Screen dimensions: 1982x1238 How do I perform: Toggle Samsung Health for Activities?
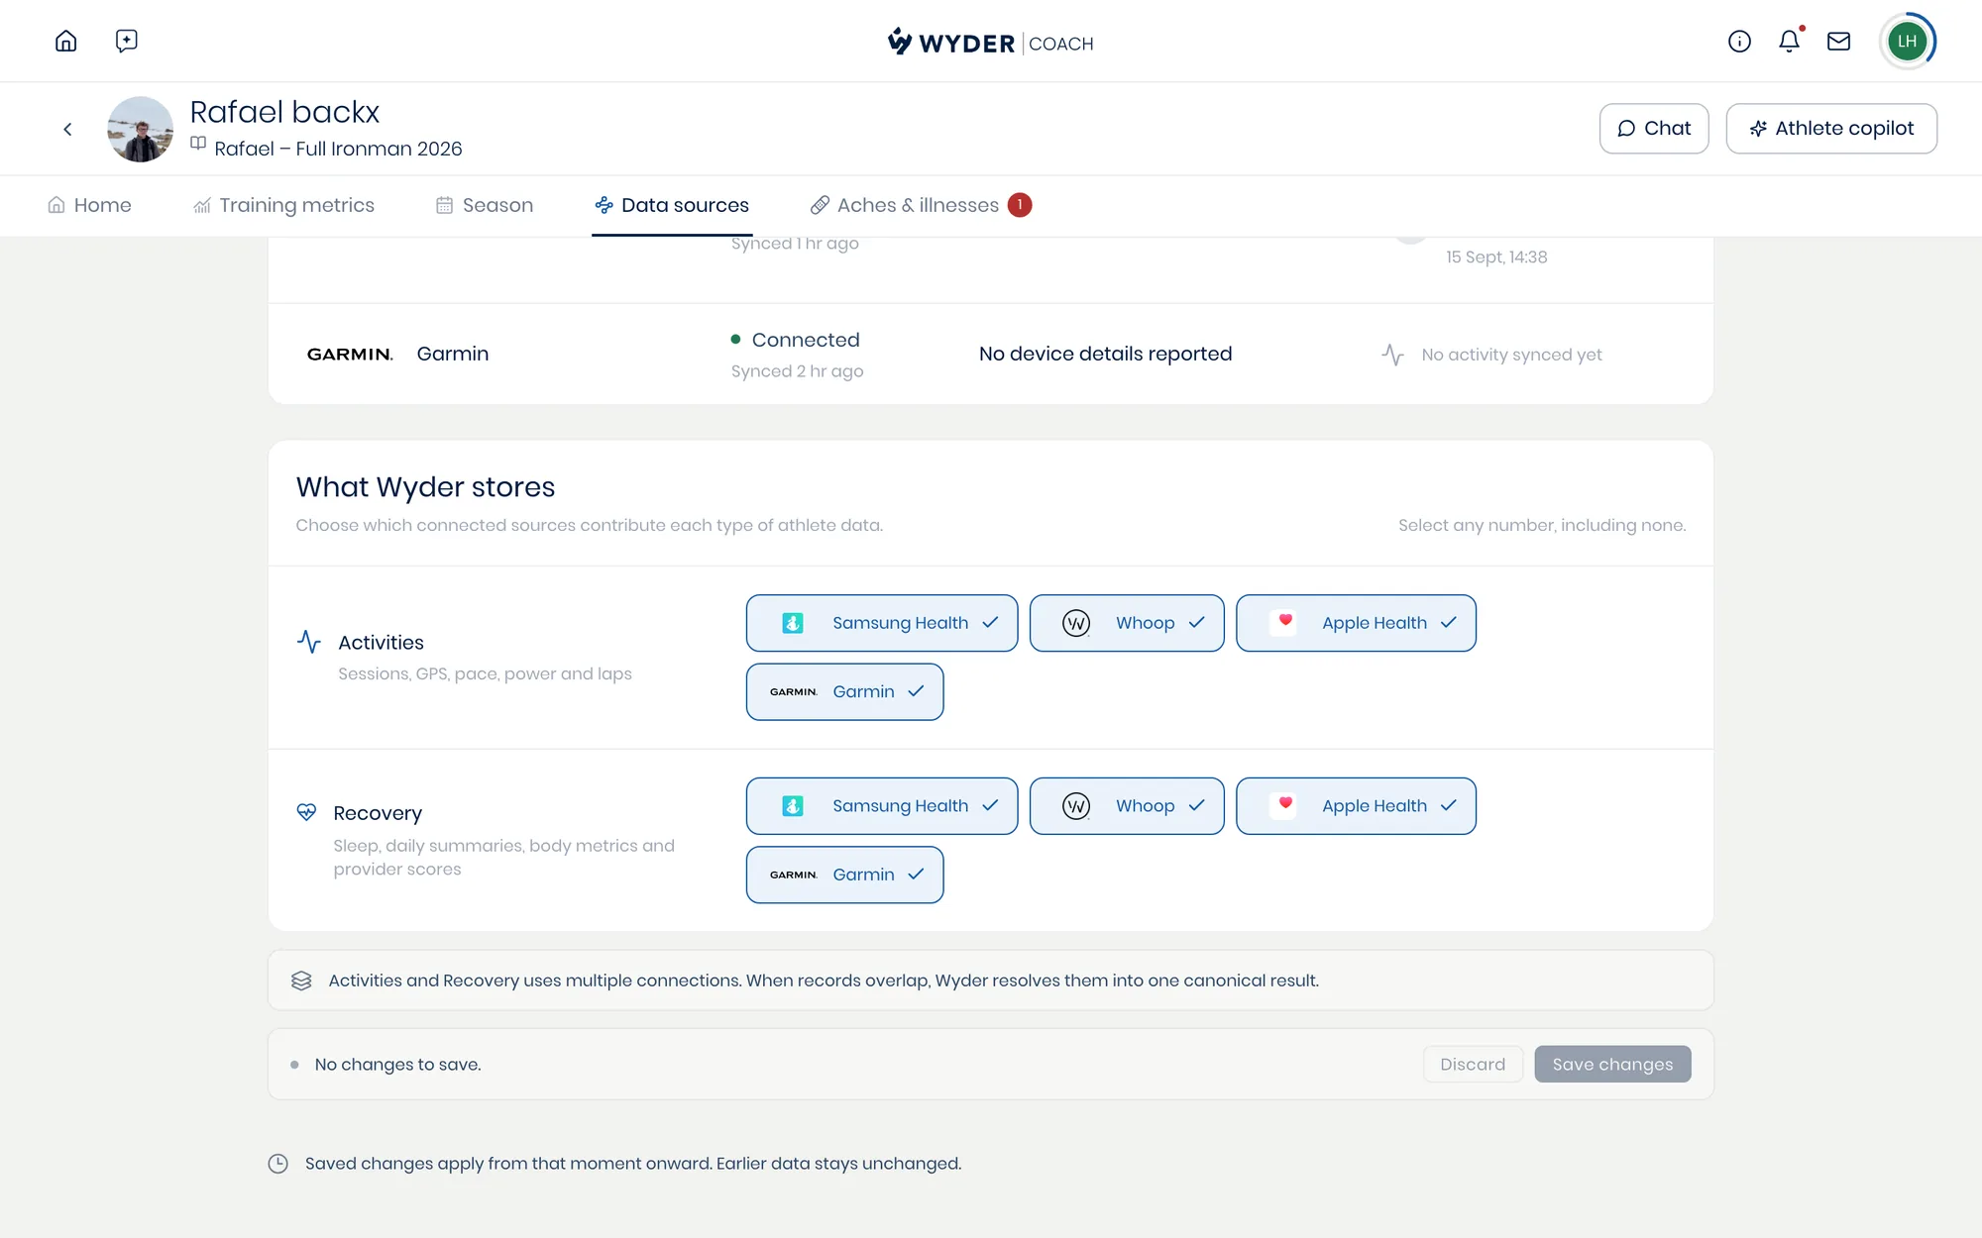881,623
